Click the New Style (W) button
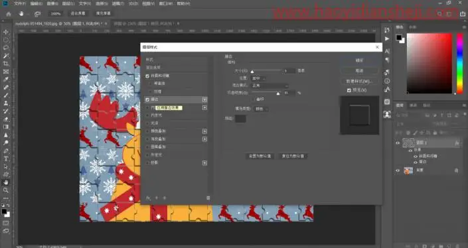 pos(359,81)
